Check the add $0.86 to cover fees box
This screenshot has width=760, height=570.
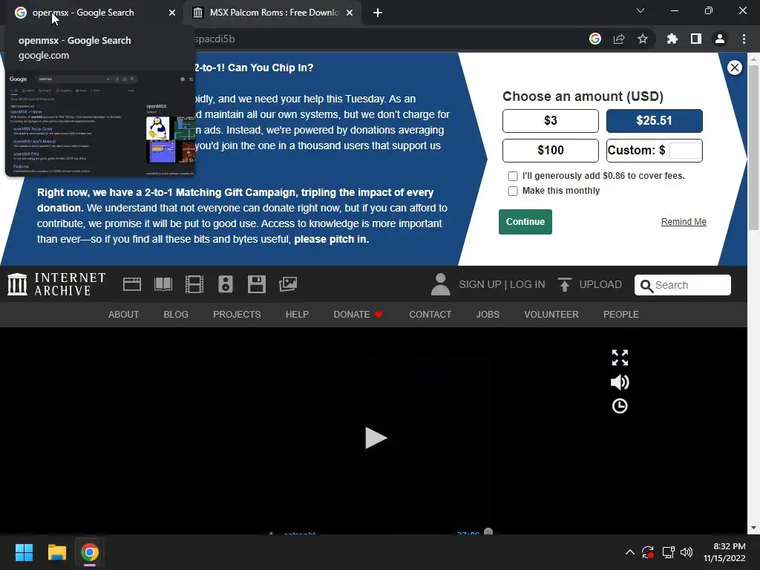(513, 176)
